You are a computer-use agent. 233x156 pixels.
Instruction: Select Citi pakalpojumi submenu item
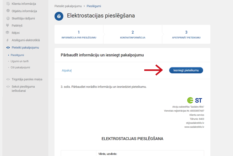pyautogui.click(x=20, y=68)
